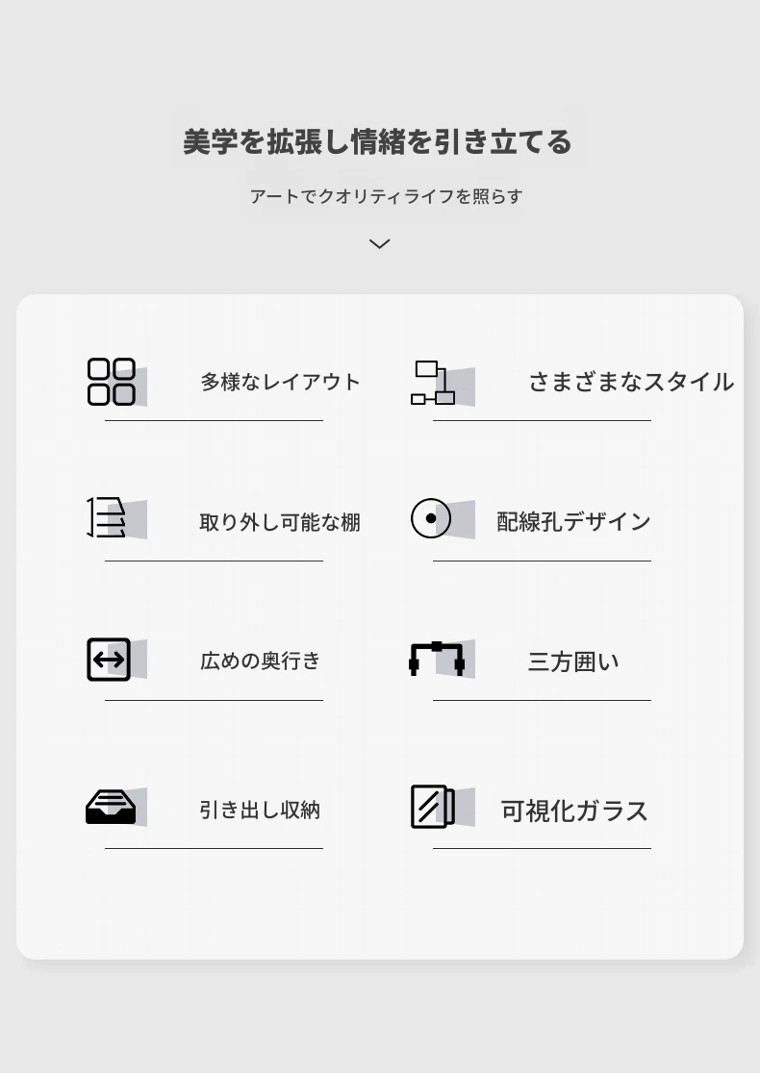Viewport: 760px width, 1073px height.
Task: Choose the 可視化ガラス feature text
Action: [574, 811]
